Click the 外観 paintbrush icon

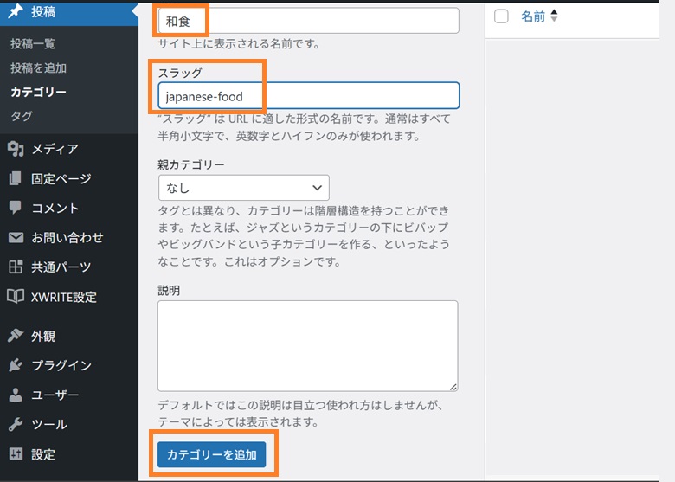pos(16,336)
